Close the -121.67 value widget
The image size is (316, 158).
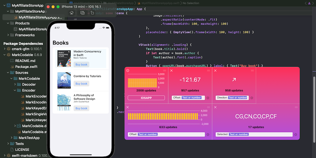point(172,71)
